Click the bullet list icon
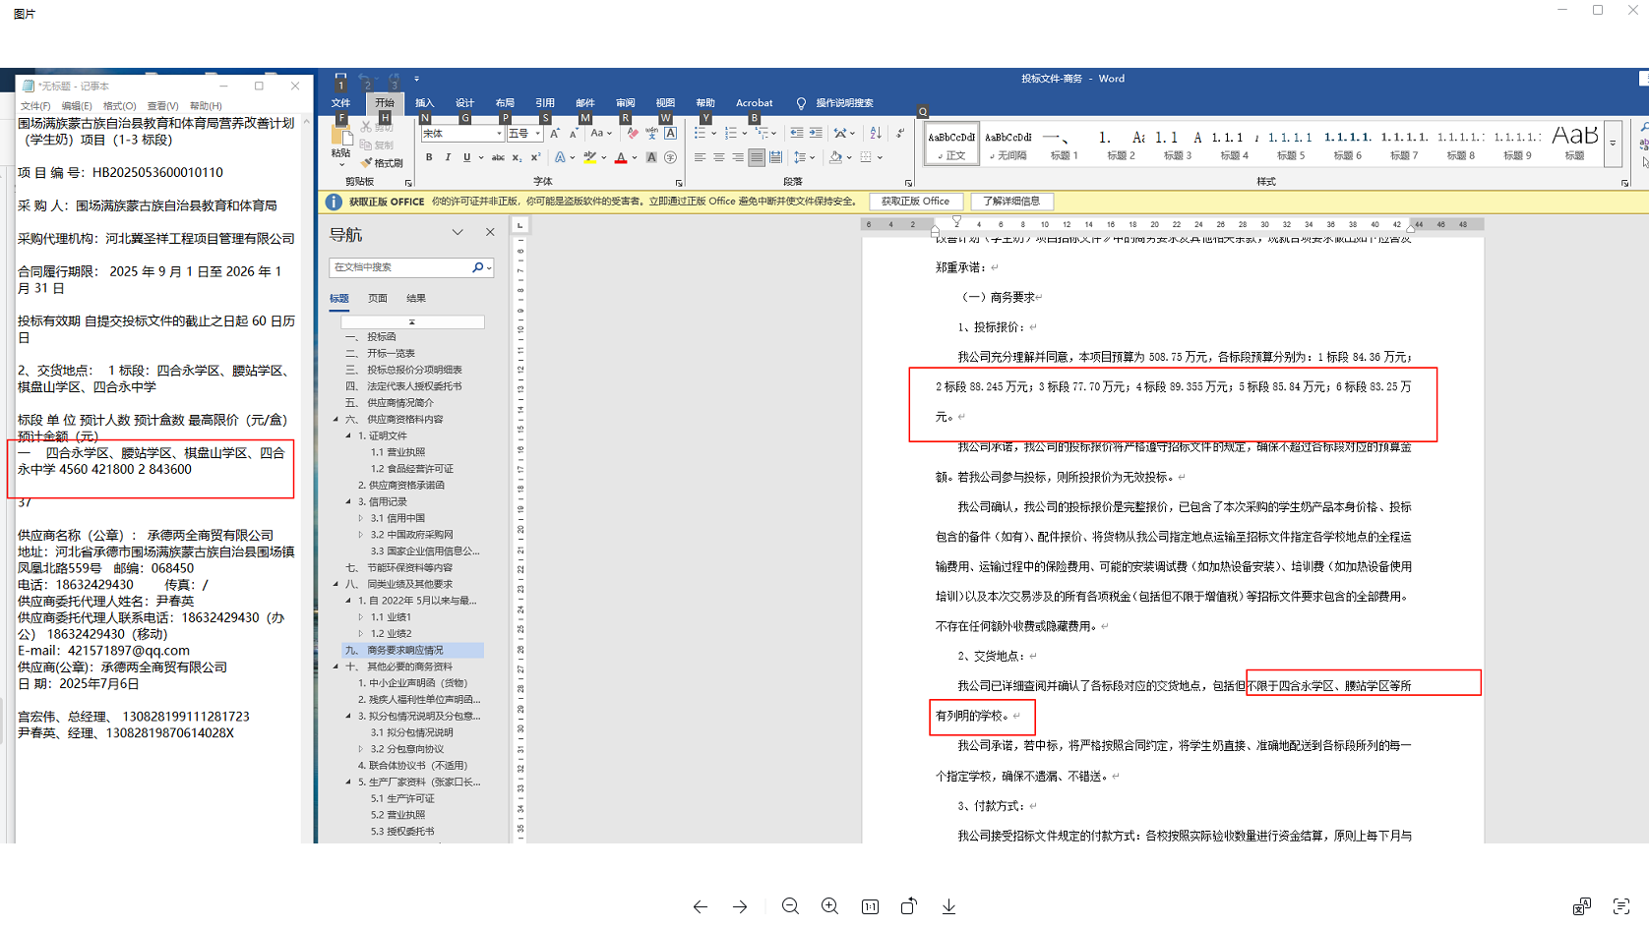The width and height of the screenshot is (1649, 928). pos(700,134)
